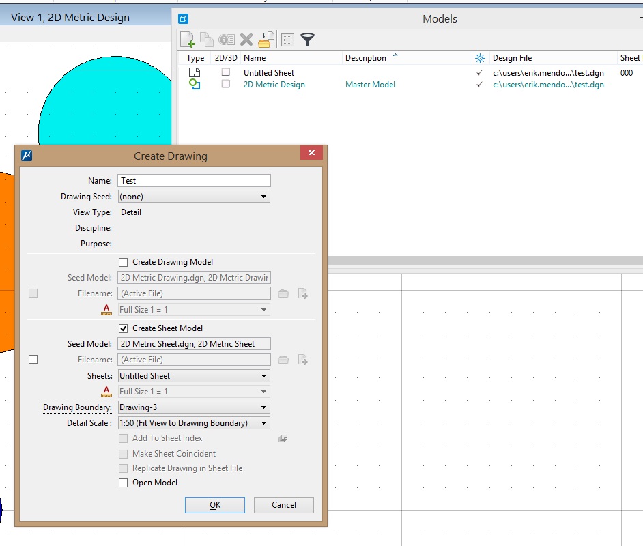Uncheck Create Sheet Model
The width and height of the screenshot is (643, 546).
(123, 328)
